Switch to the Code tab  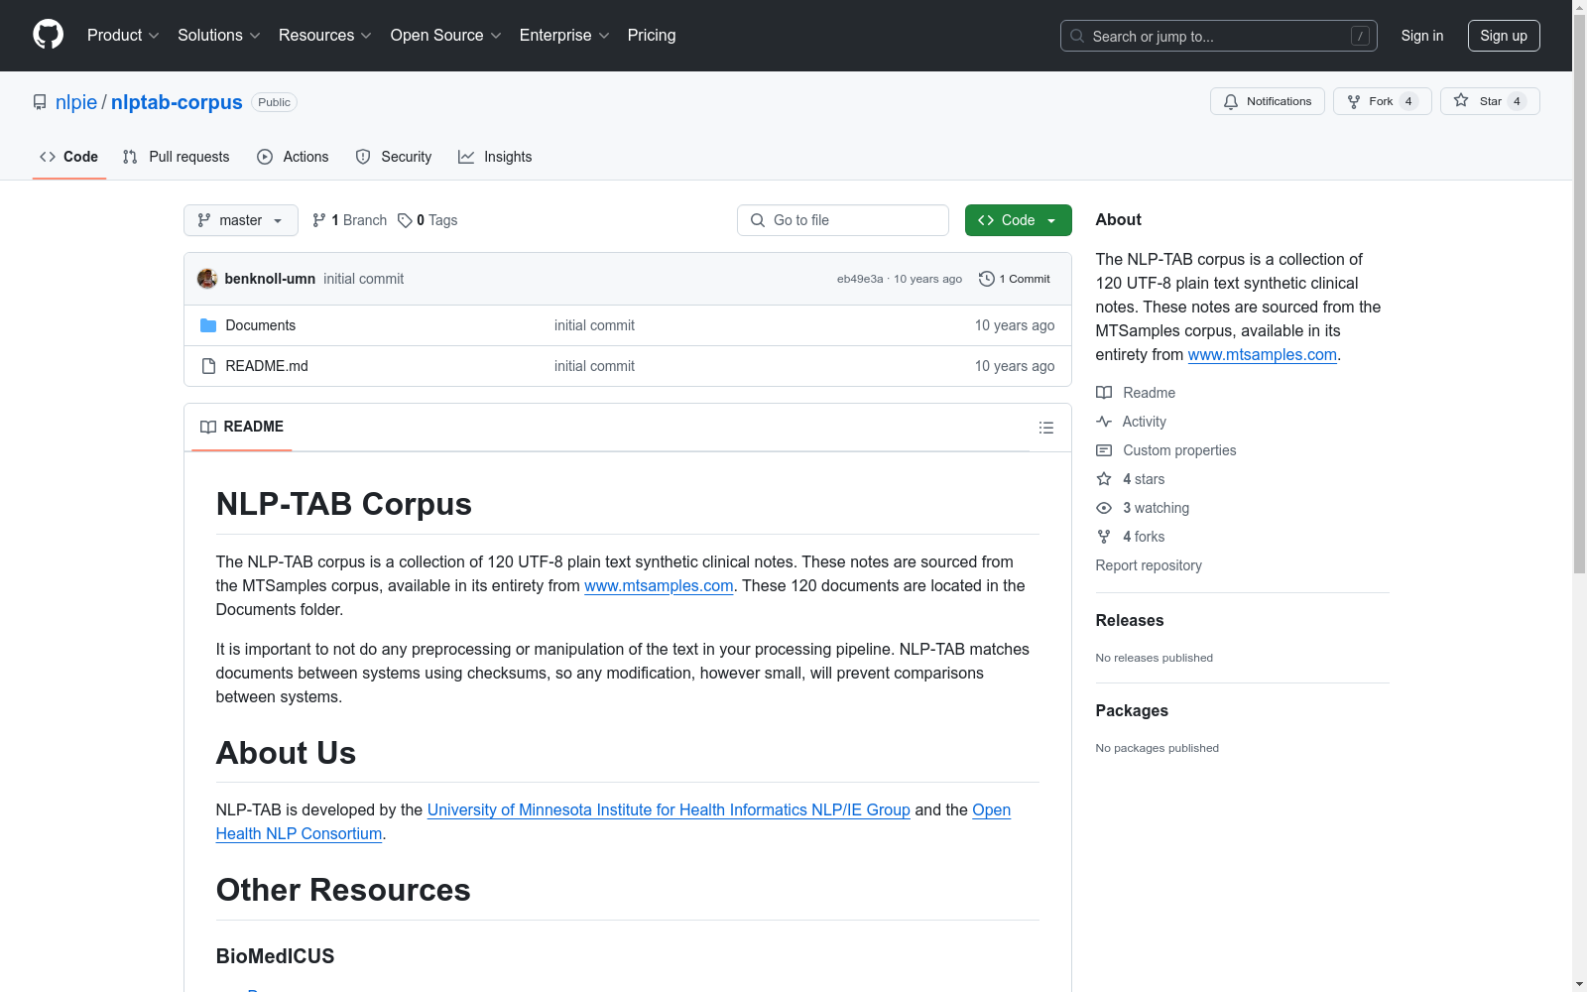click(x=69, y=157)
